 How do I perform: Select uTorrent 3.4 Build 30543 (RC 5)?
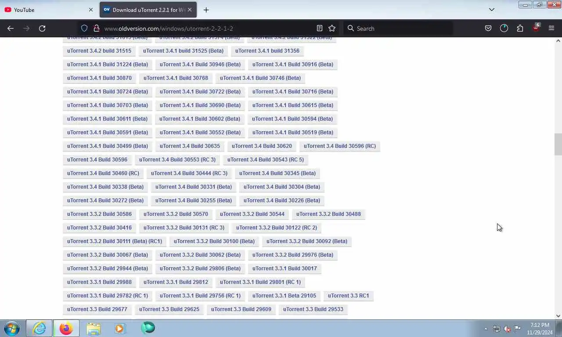266,160
